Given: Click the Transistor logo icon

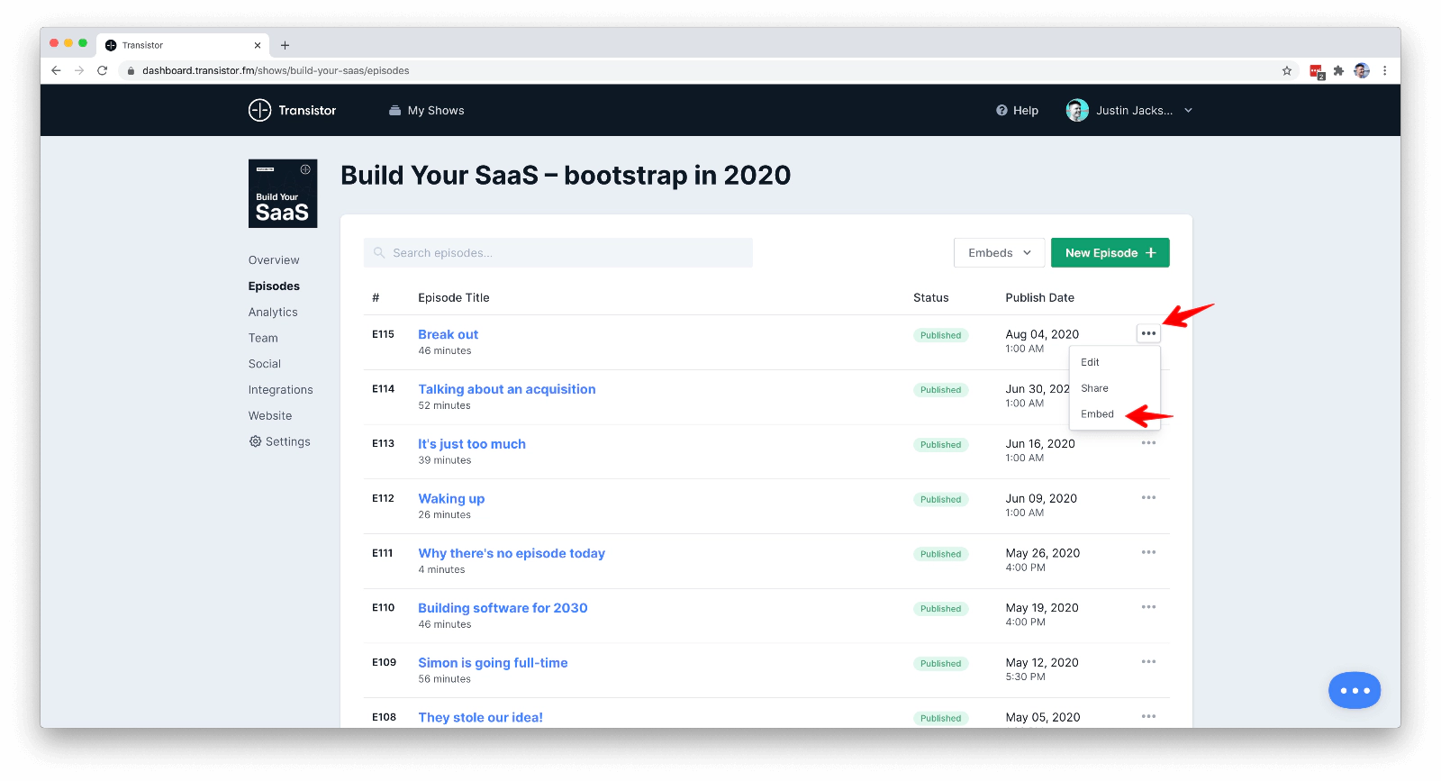Looking at the screenshot, I should 259,110.
